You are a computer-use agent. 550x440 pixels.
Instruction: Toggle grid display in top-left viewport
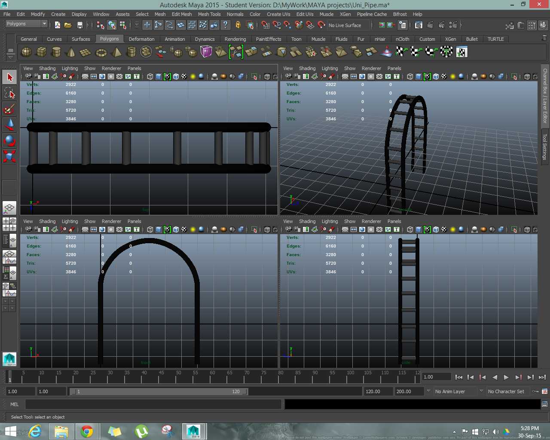(x=85, y=76)
